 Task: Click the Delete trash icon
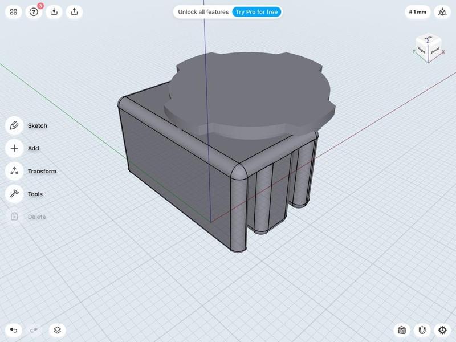click(x=14, y=217)
